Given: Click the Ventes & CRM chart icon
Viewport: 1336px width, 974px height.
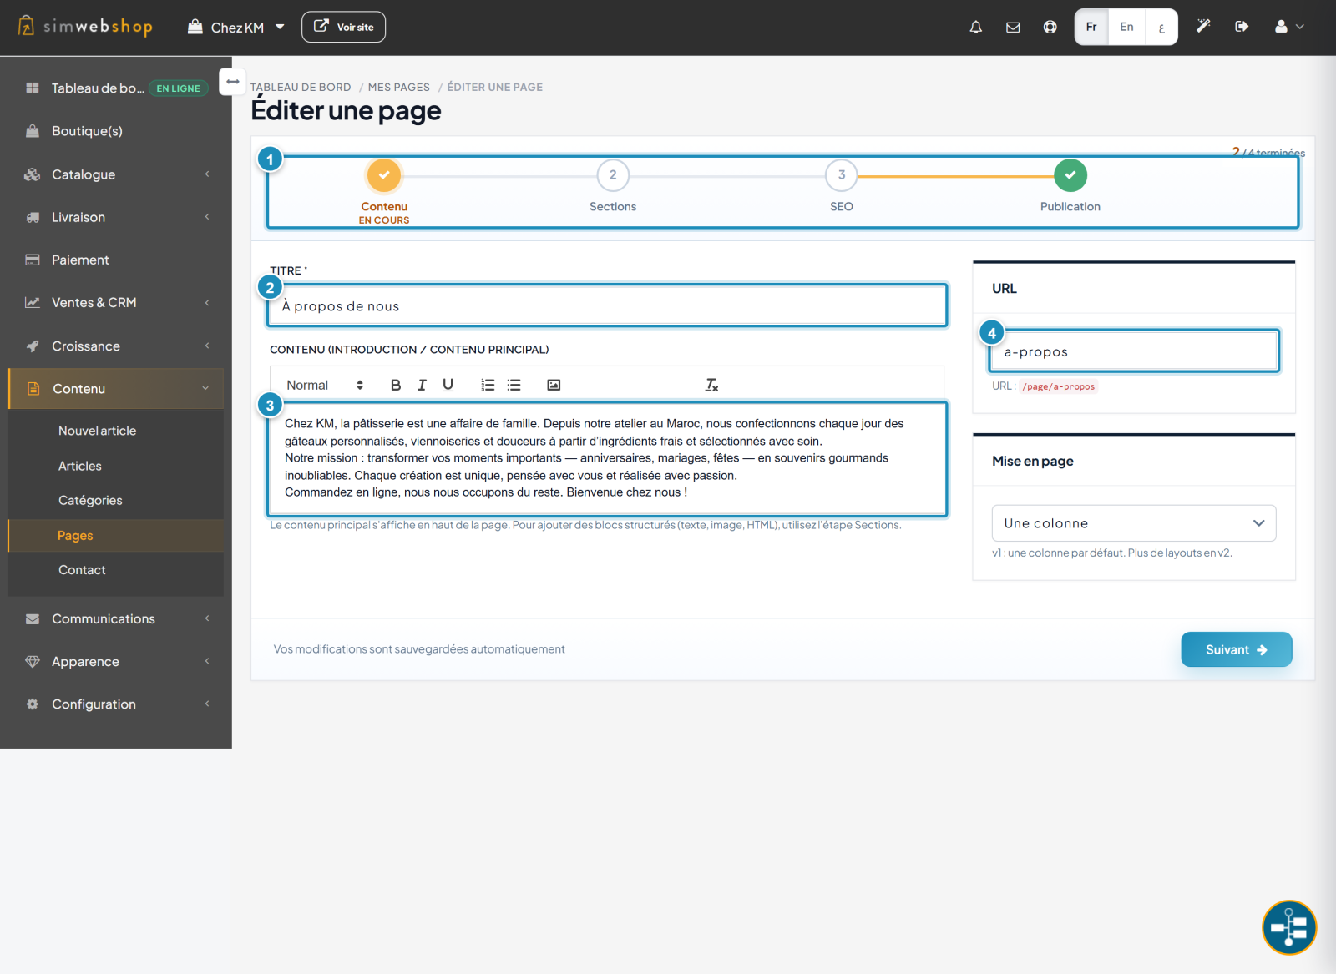Looking at the screenshot, I should tap(33, 302).
